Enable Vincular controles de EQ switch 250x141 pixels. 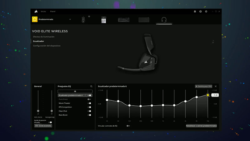pos(128,126)
